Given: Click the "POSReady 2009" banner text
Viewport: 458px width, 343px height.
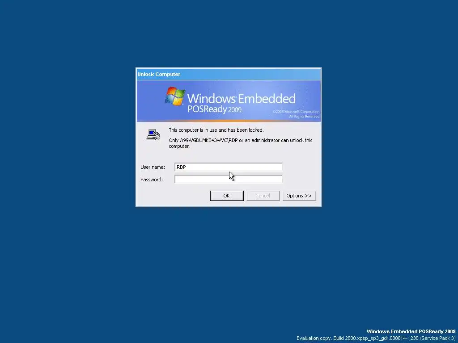Looking at the screenshot, I should (214, 109).
